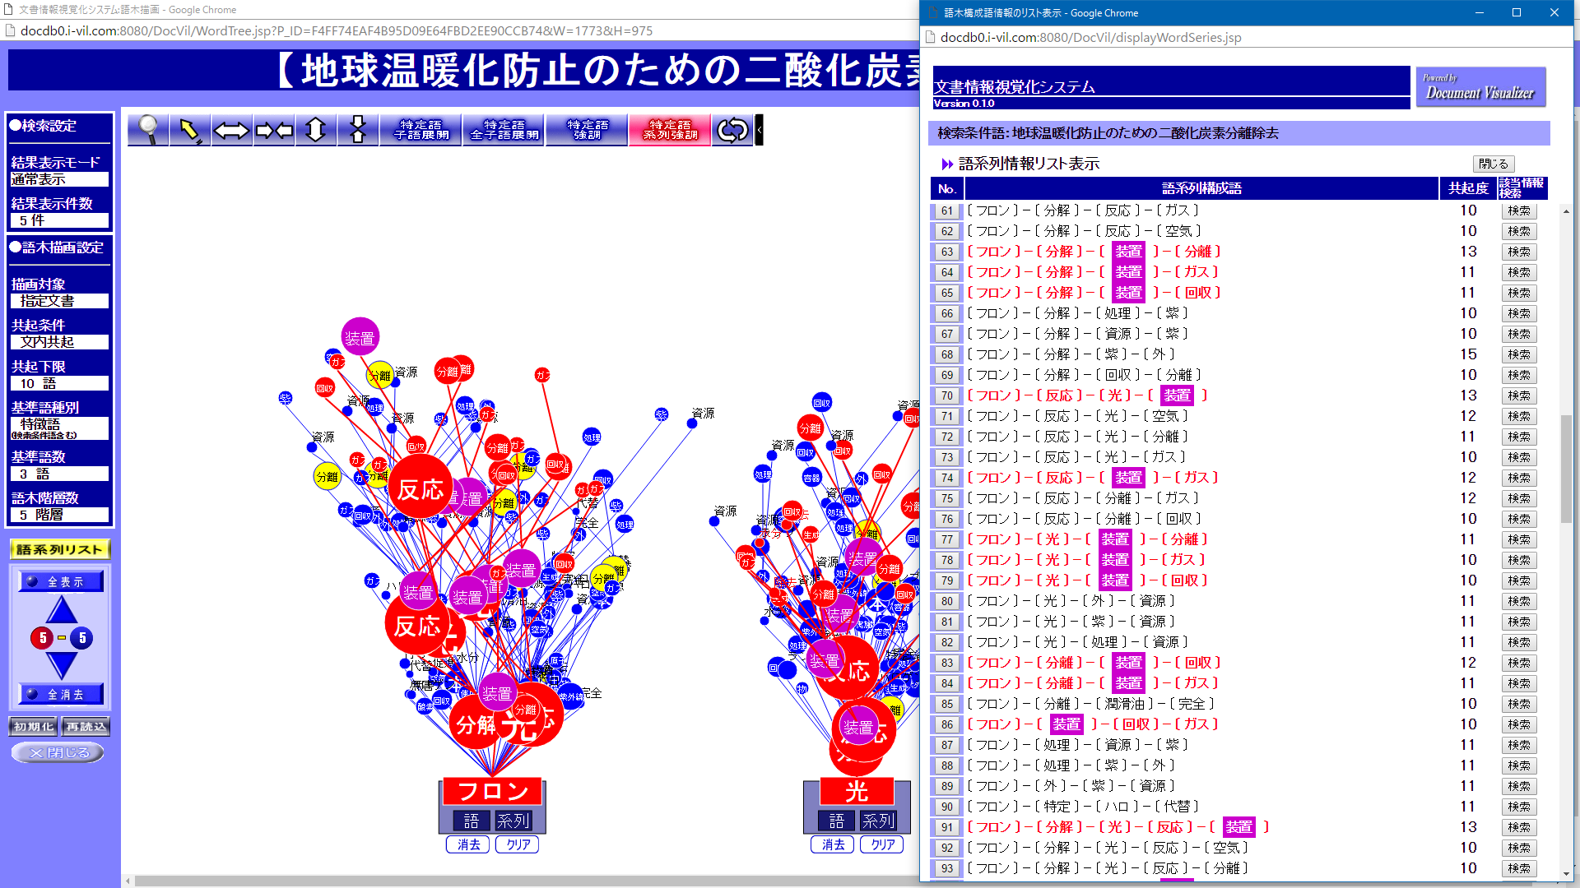Screen dimensions: 1580x888
Task: Click row number 68 cell
Action: [946, 354]
